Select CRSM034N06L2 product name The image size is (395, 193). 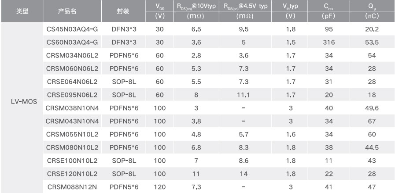click(72, 55)
